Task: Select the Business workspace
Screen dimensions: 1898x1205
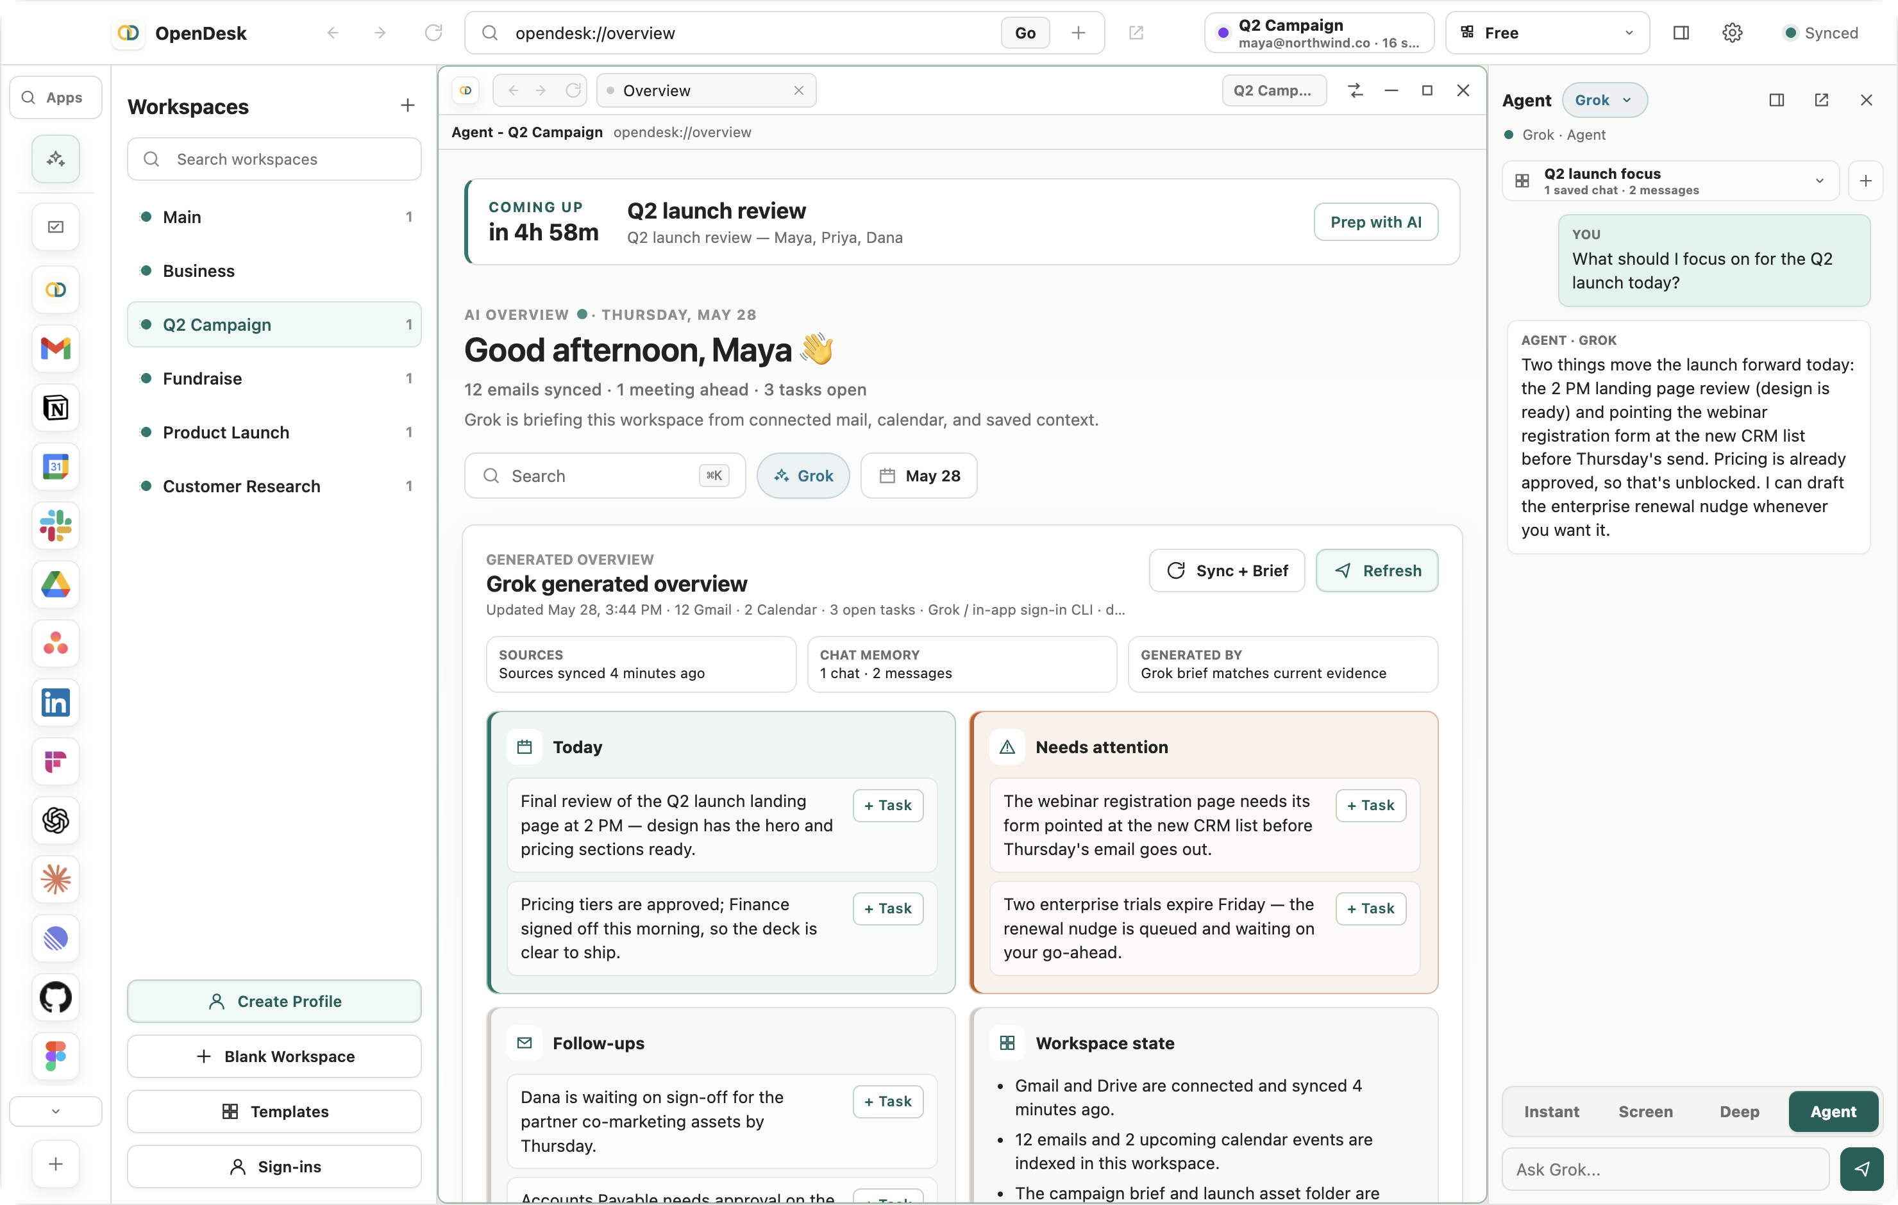Action: pos(274,270)
